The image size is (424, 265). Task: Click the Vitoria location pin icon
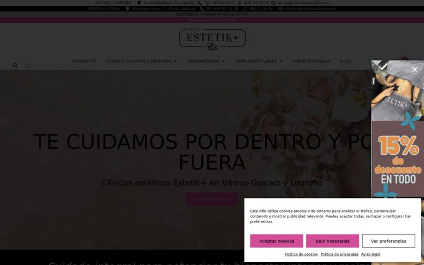coord(127,9)
